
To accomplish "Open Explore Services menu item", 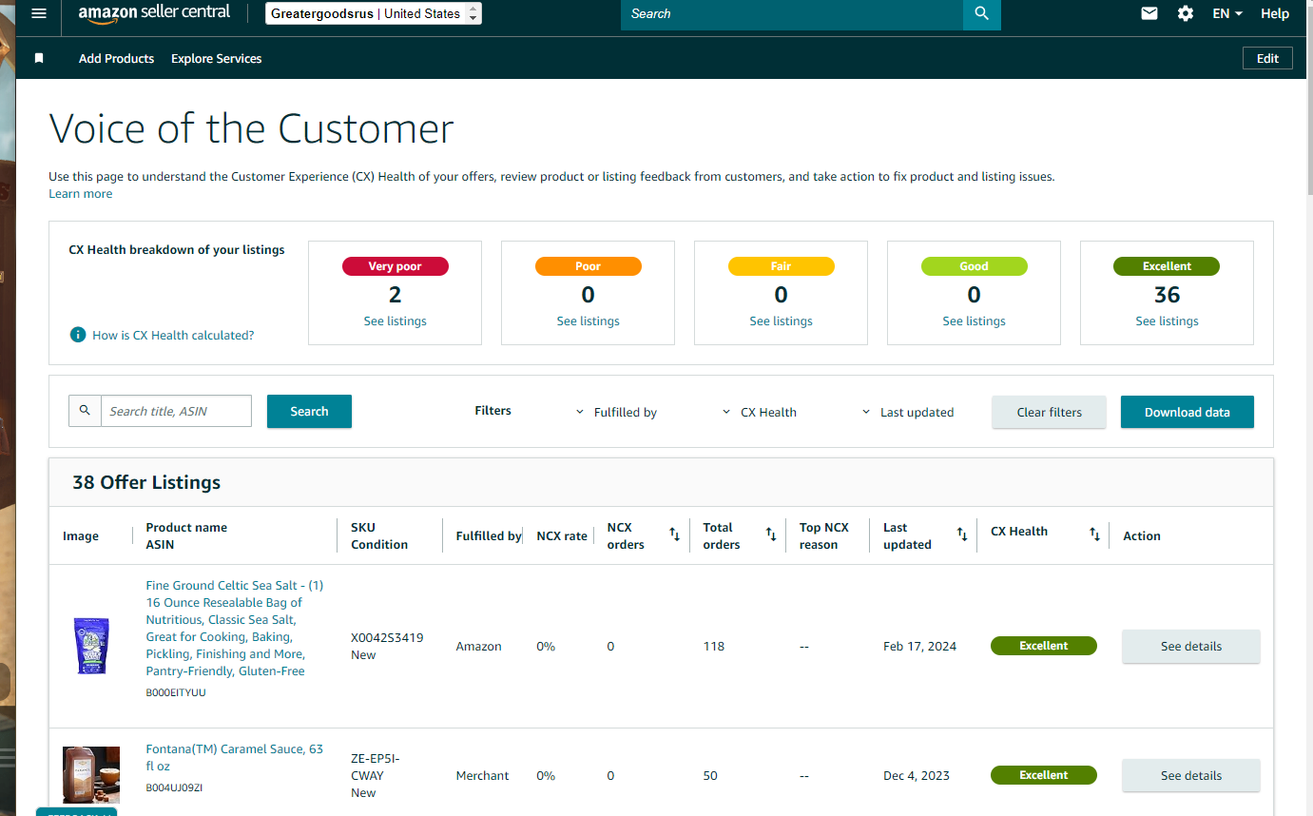I will click(x=216, y=58).
